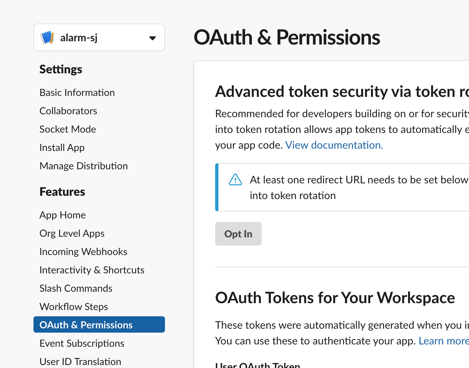The height and width of the screenshot is (368, 469).
Task: Go to Collaborators page
Action: click(68, 111)
